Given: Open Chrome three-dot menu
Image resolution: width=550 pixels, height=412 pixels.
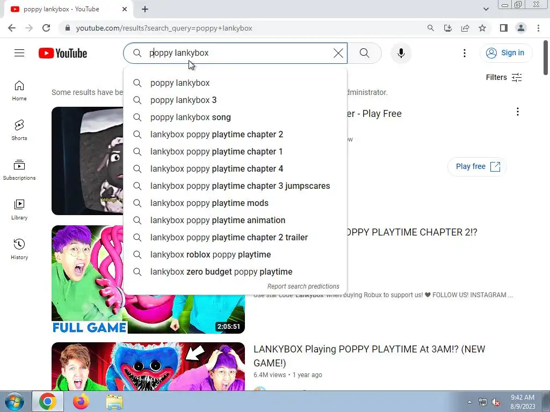Looking at the screenshot, I should (x=538, y=28).
